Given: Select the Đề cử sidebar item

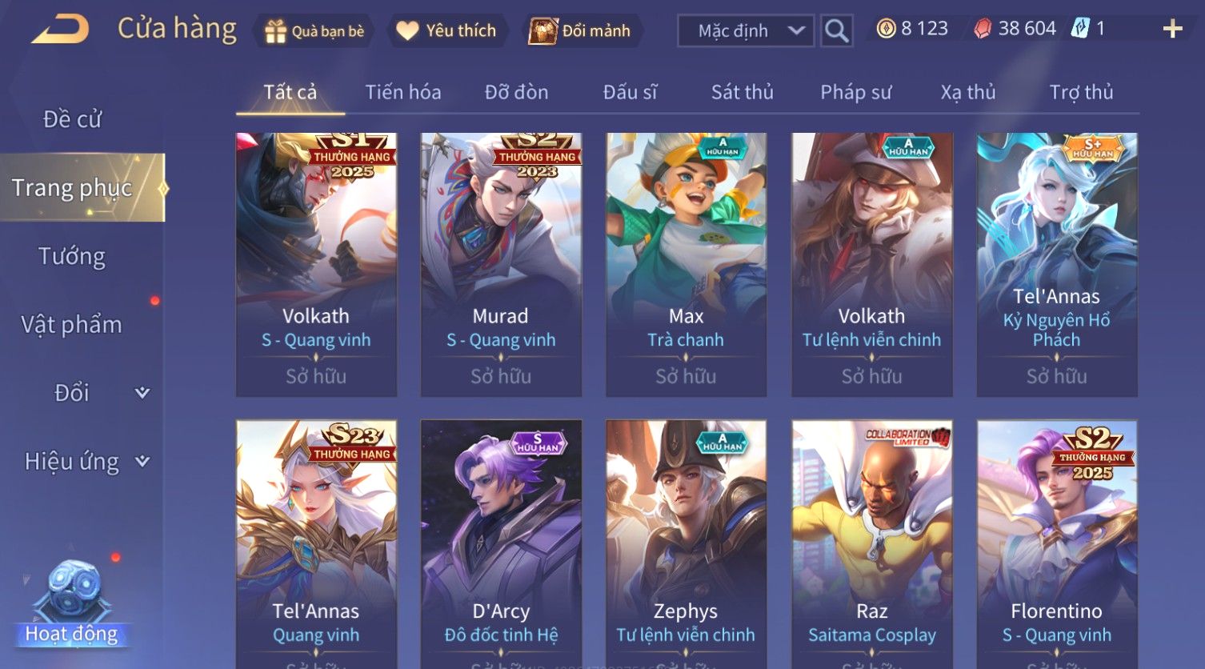Looking at the screenshot, I should coord(72,119).
